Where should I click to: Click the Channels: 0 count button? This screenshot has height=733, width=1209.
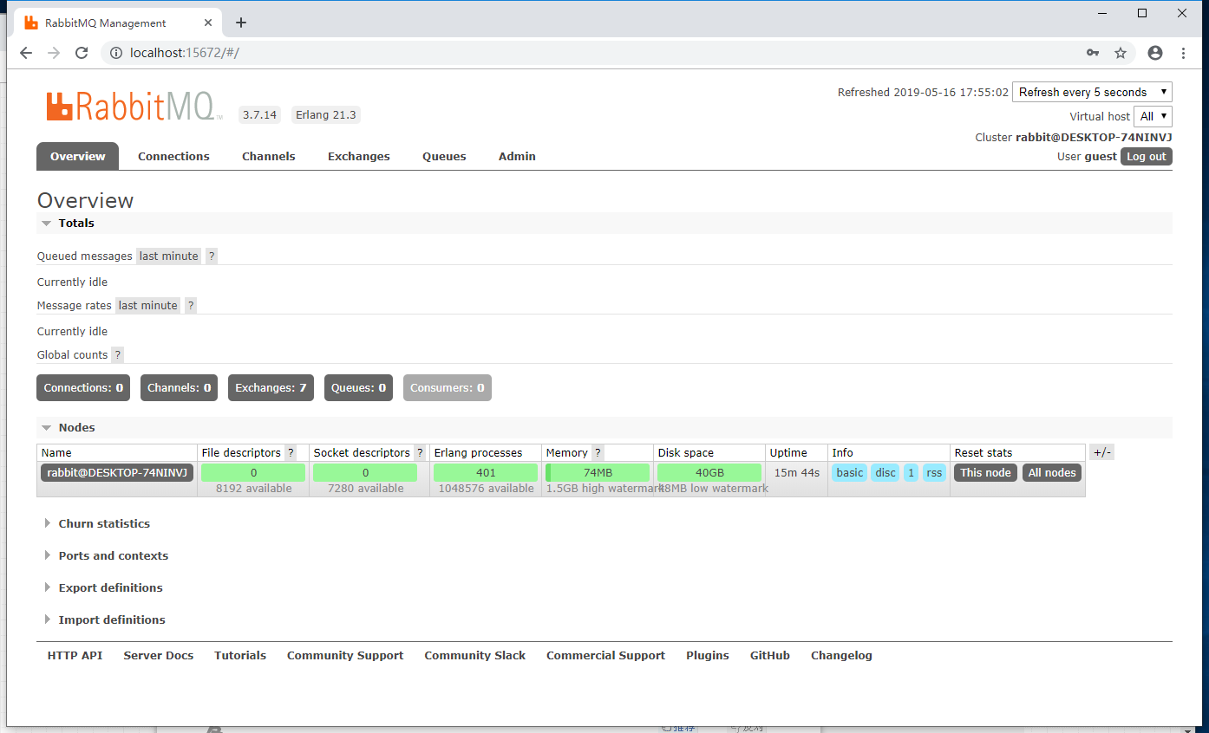click(180, 387)
